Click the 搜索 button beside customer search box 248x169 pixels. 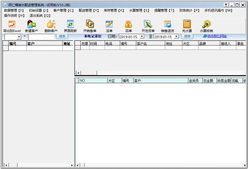point(62,36)
